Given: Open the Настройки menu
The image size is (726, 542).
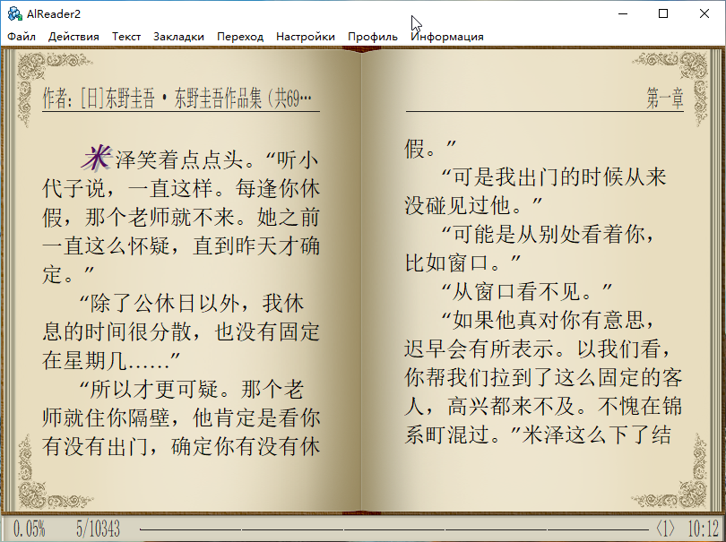Looking at the screenshot, I should click(x=305, y=37).
